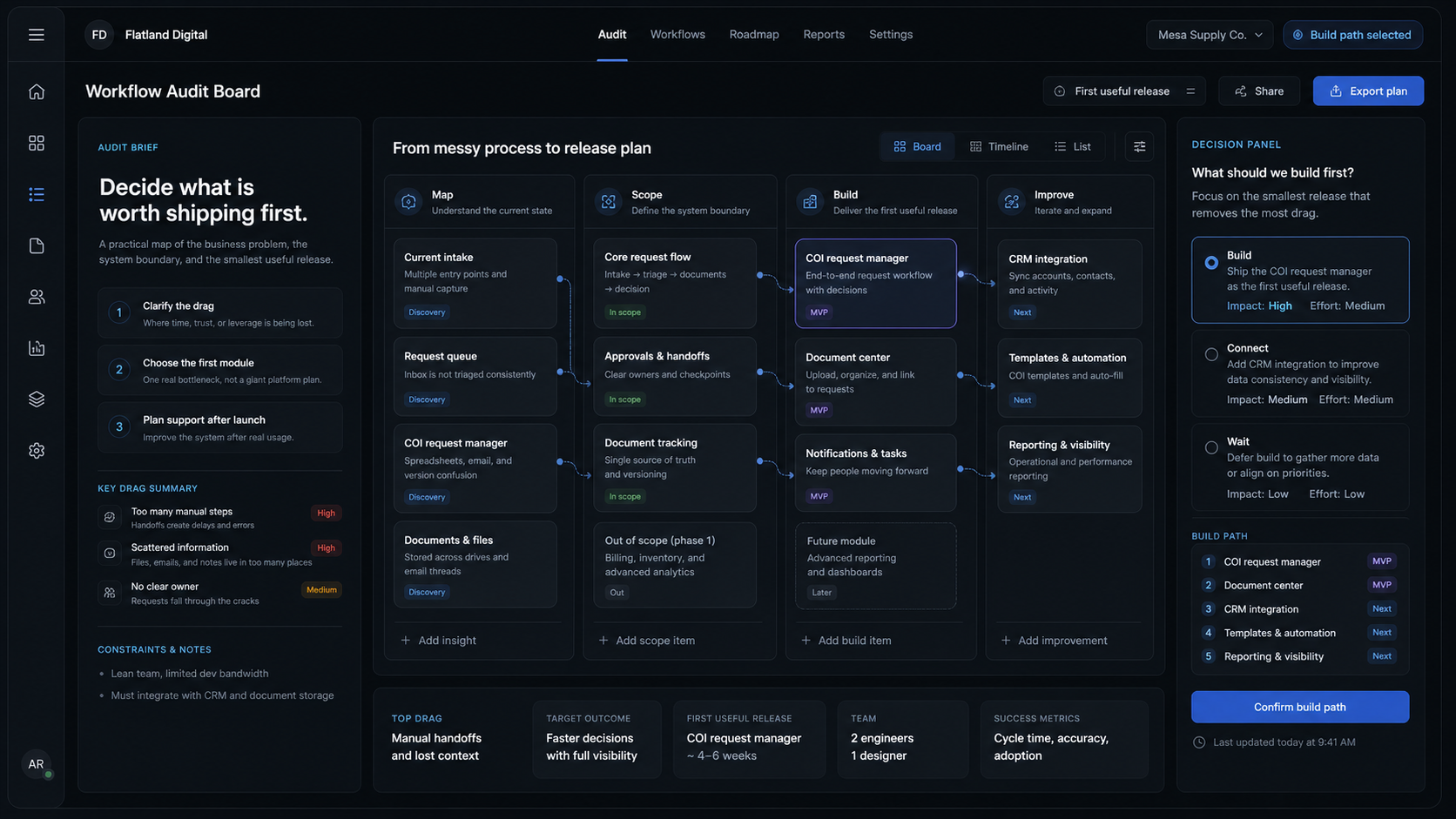
Task: Open the chart report sidebar icon
Action: [36, 348]
